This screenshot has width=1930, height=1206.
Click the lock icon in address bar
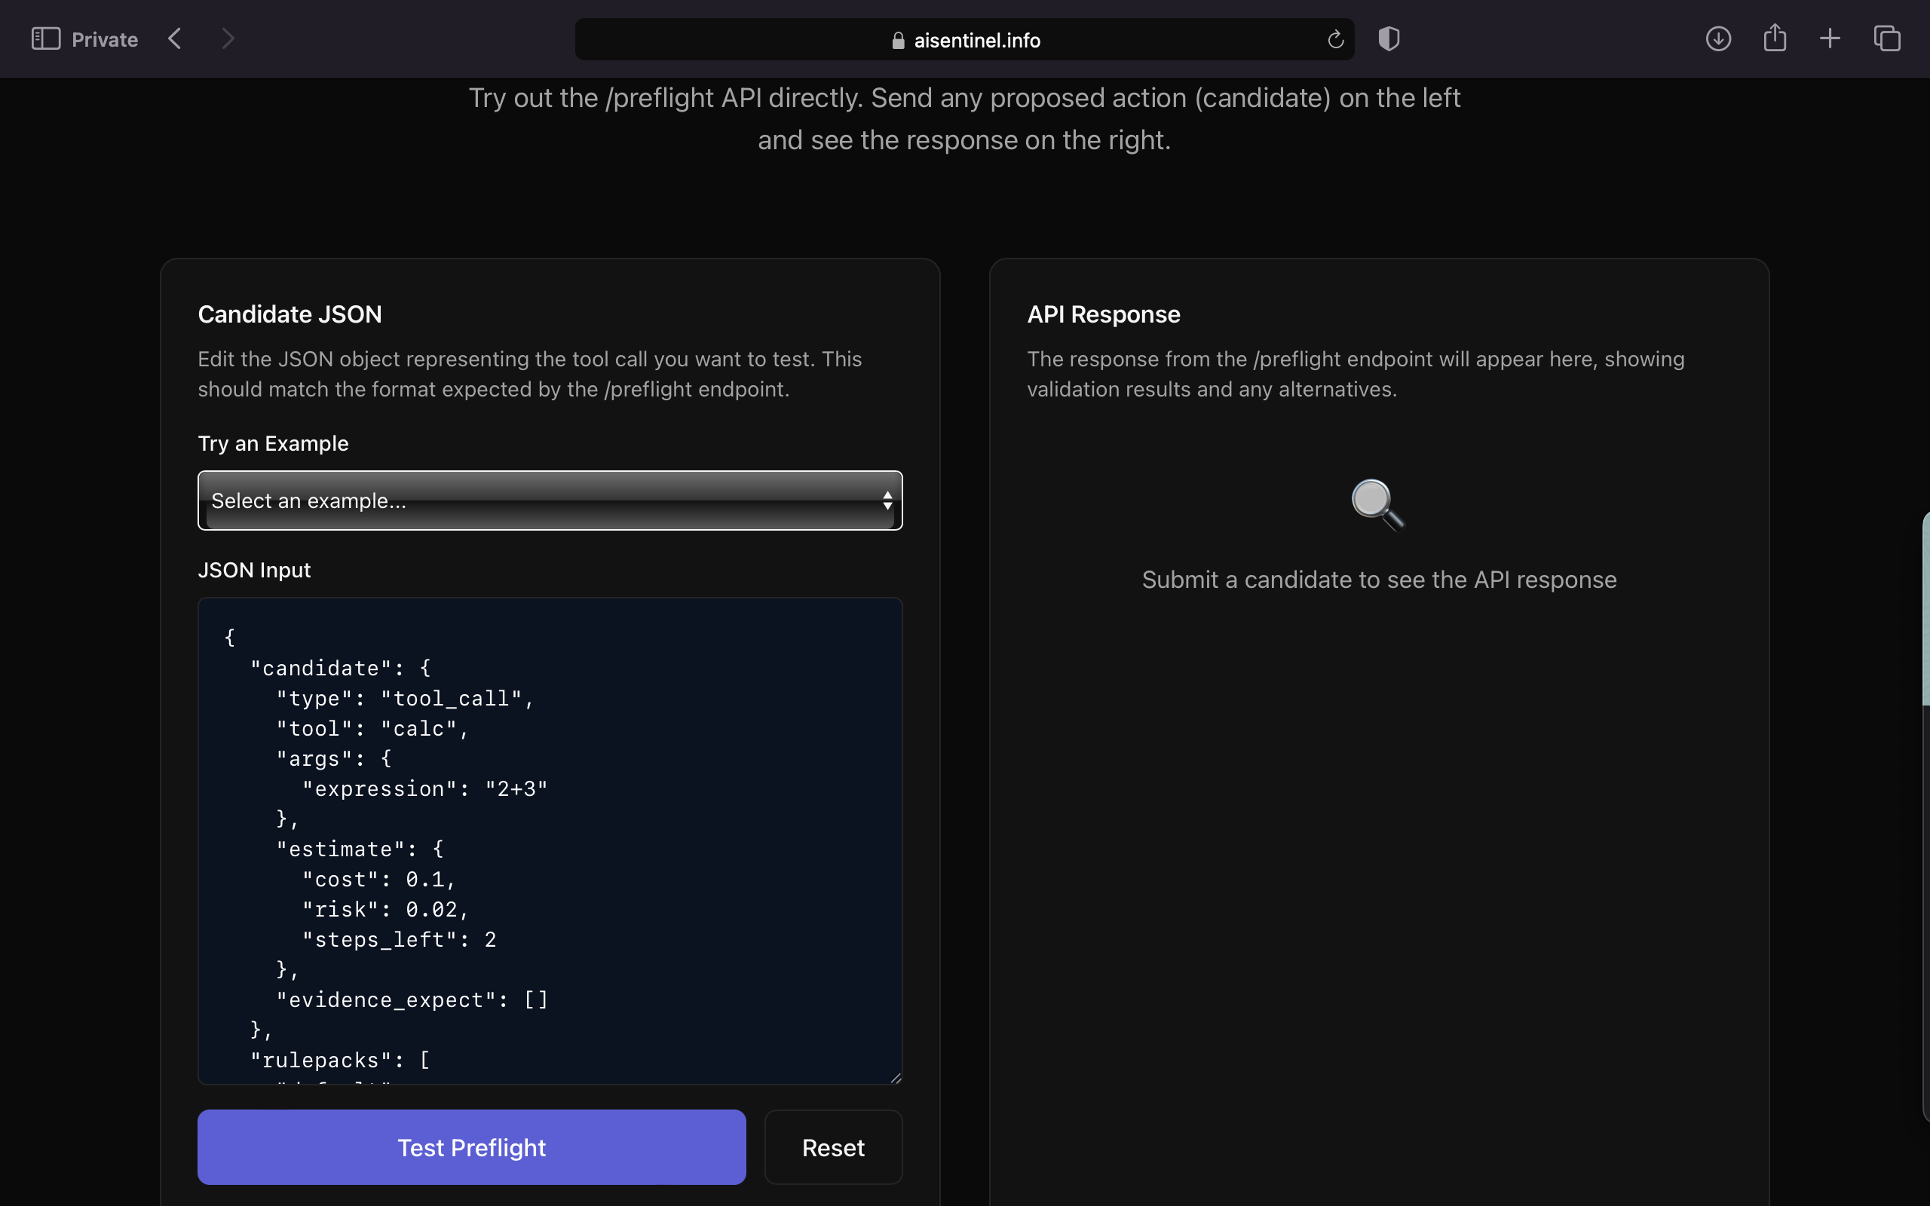coord(898,41)
